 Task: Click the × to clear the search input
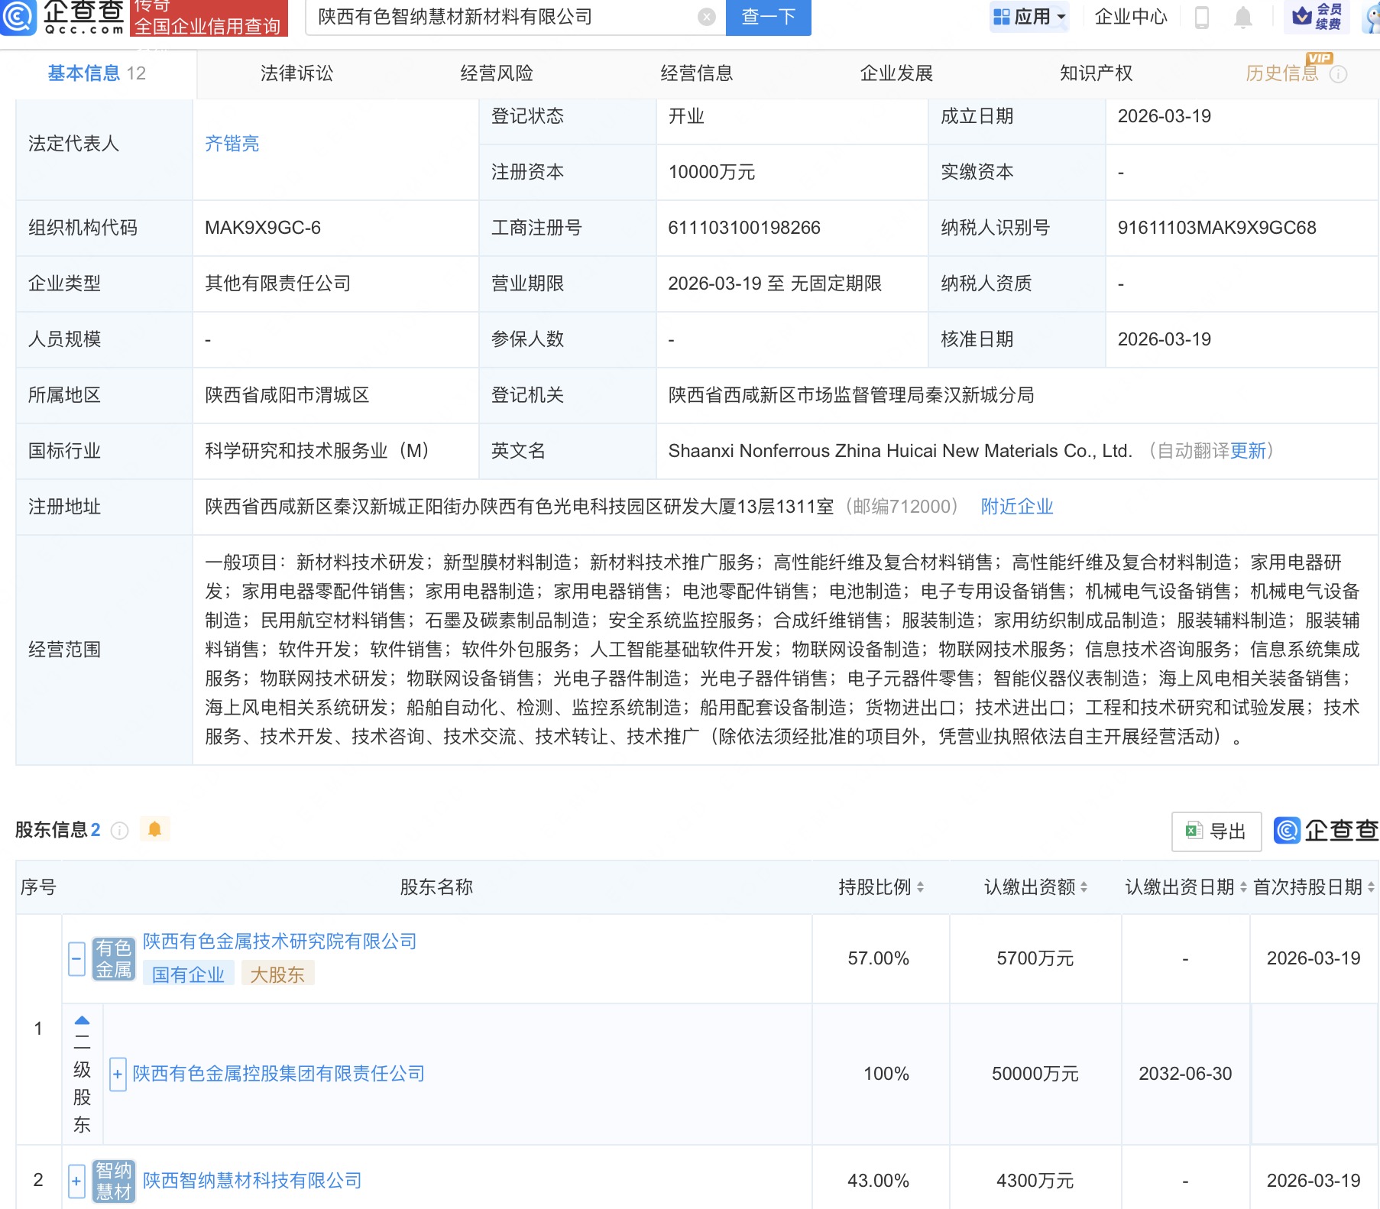[705, 17]
